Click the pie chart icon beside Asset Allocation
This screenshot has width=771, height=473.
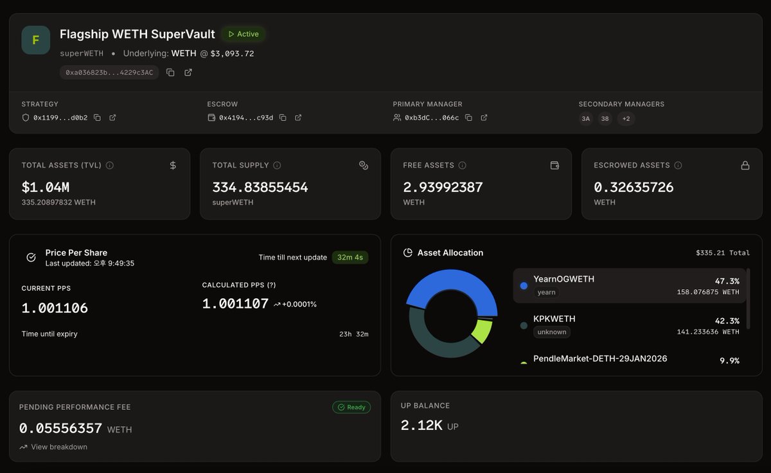pyautogui.click(x=409, y=253)
